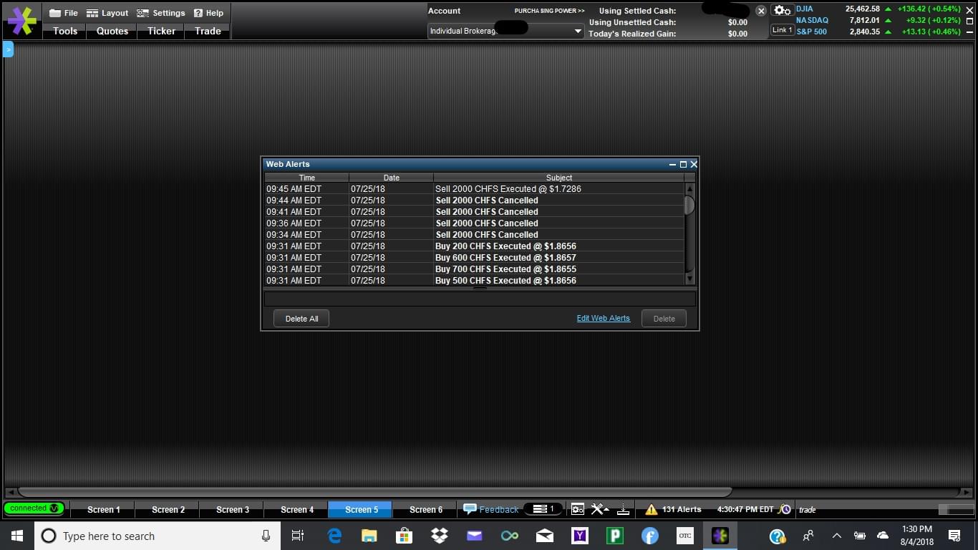Select the Buy 700 CHFS Executed @ $1.8655 alert
The width and height of the screenshot is (978, 550).
474,269
